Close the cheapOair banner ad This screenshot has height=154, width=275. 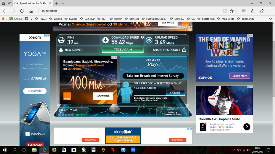click(191, 129)
